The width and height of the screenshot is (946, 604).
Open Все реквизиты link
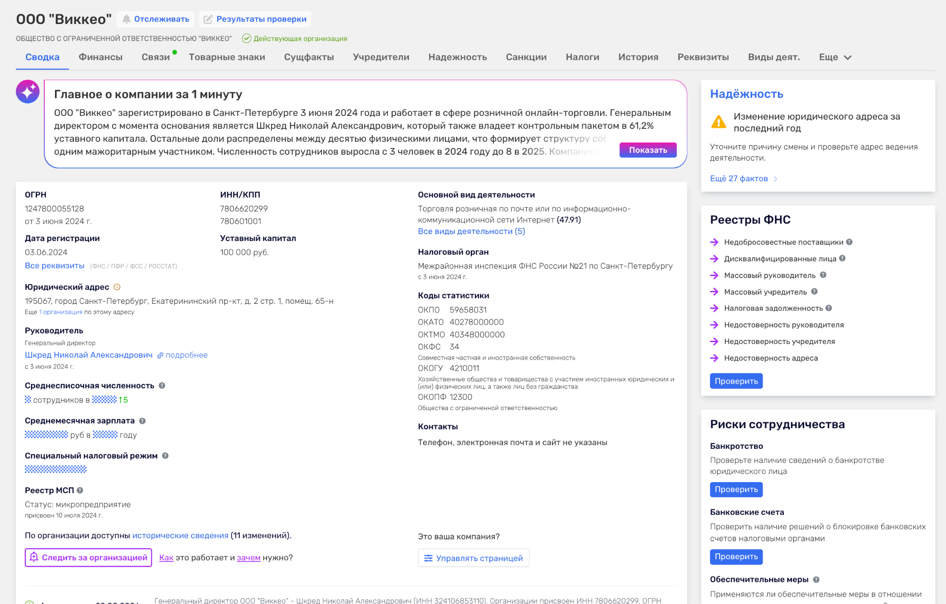point(55,266)
